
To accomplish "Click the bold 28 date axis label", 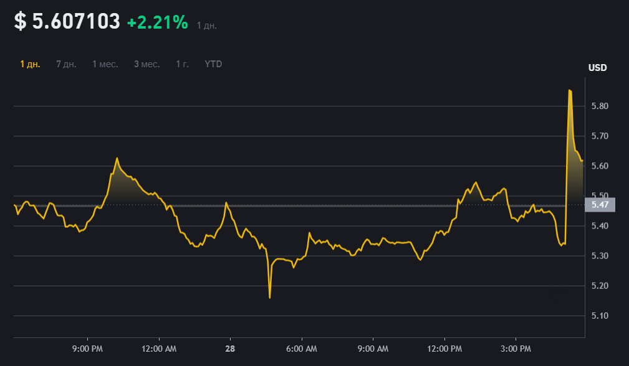I will [230, 349].
